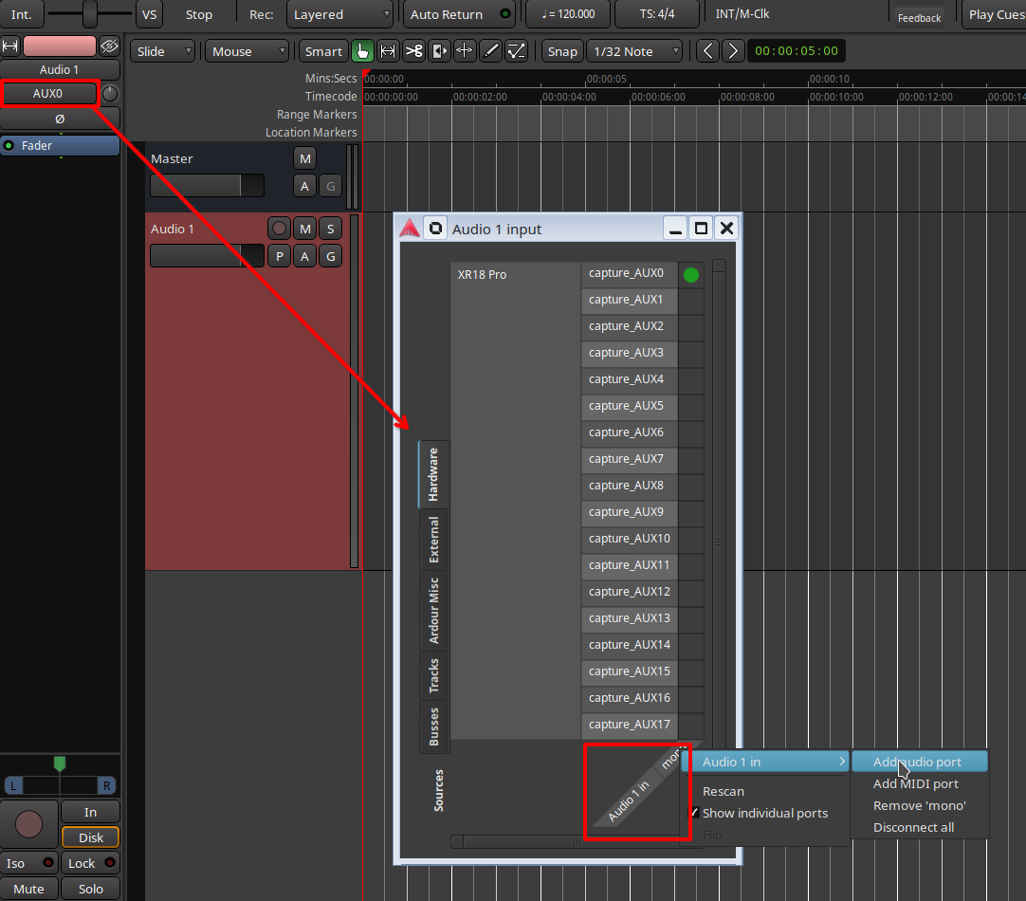Click the Master track gain fader
This screenshot has height=901, width=1026.
pyautogui.click(x=207, y=185)
